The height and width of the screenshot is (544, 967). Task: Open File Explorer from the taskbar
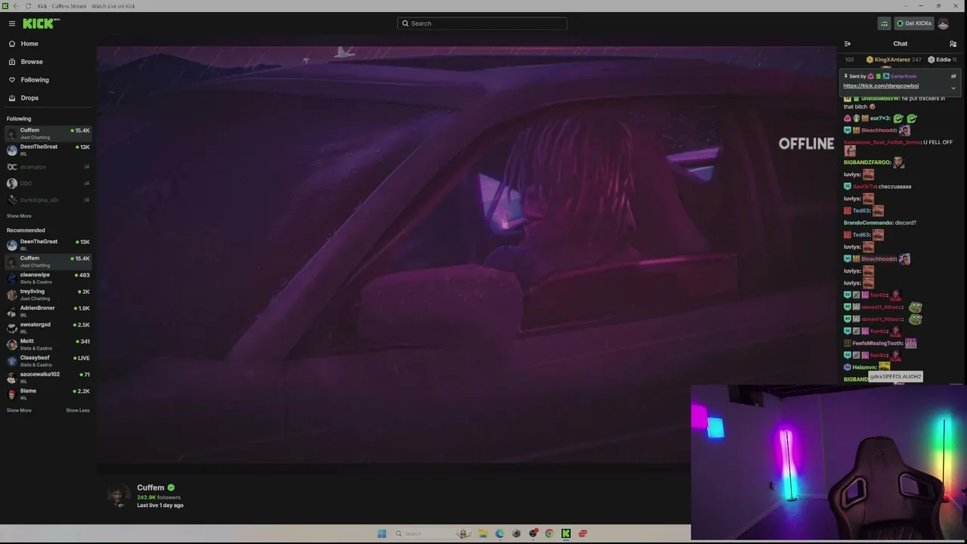pos(483,533)
